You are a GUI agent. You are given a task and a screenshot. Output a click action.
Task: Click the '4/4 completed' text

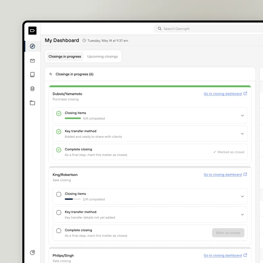tap(94, 118)
